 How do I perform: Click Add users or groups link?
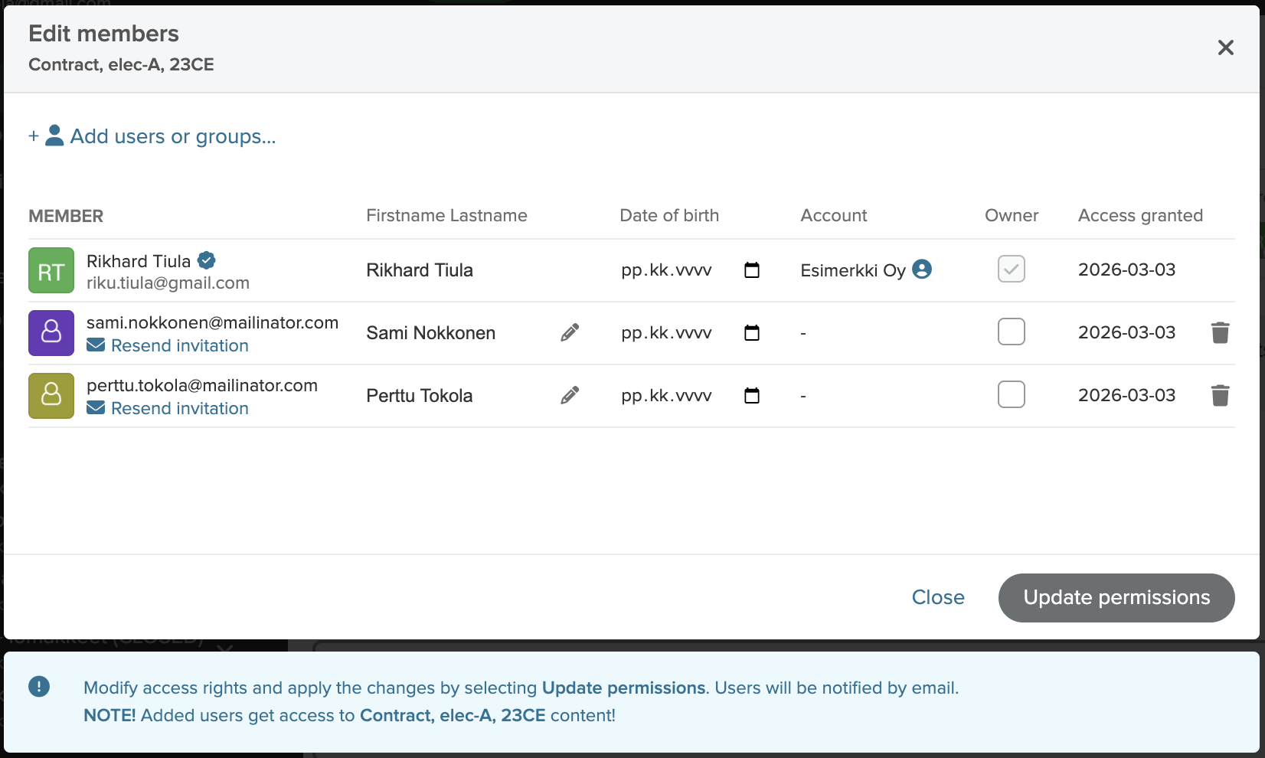[x=172, y=136]
